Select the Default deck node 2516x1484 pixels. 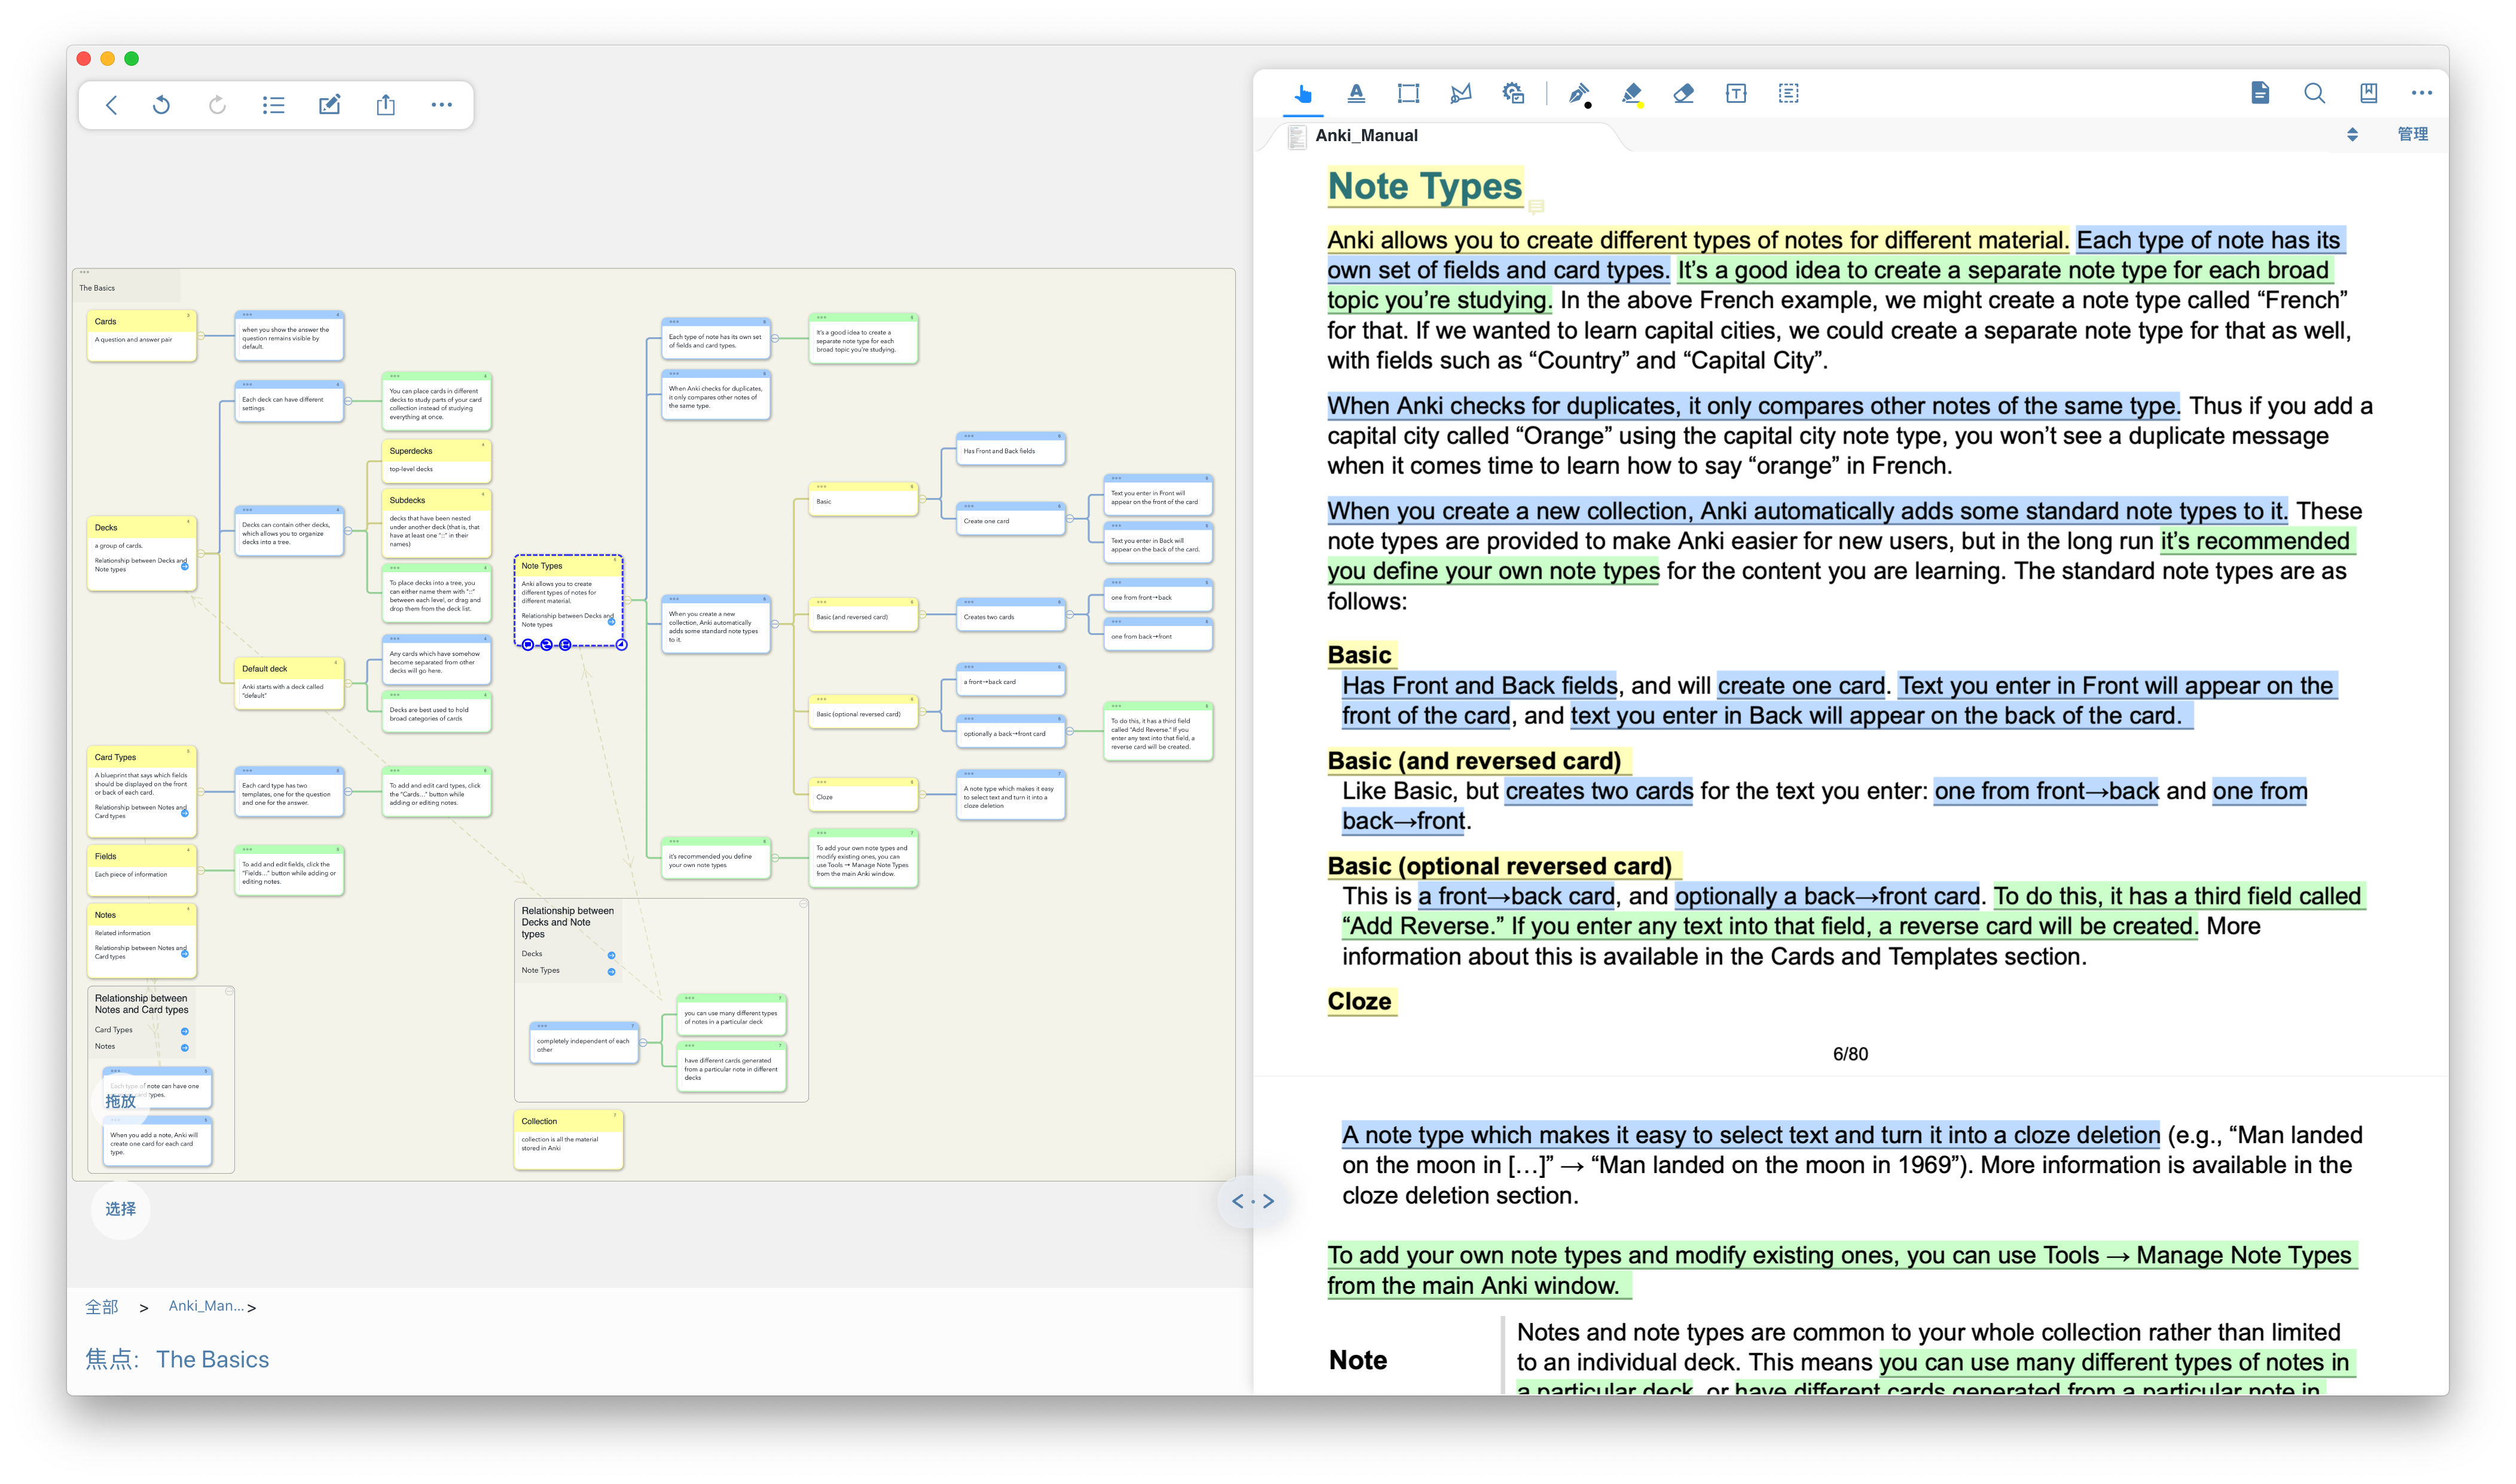pos(289,683)
